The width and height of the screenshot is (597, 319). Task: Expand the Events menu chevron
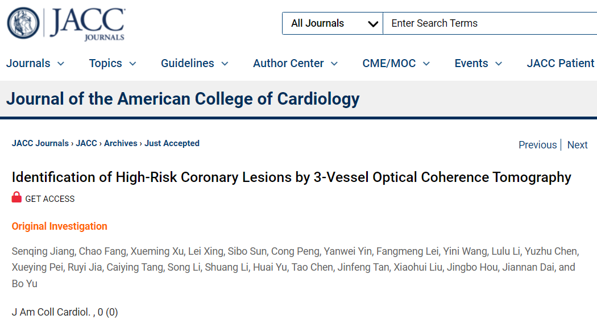(x=499, y=64)
